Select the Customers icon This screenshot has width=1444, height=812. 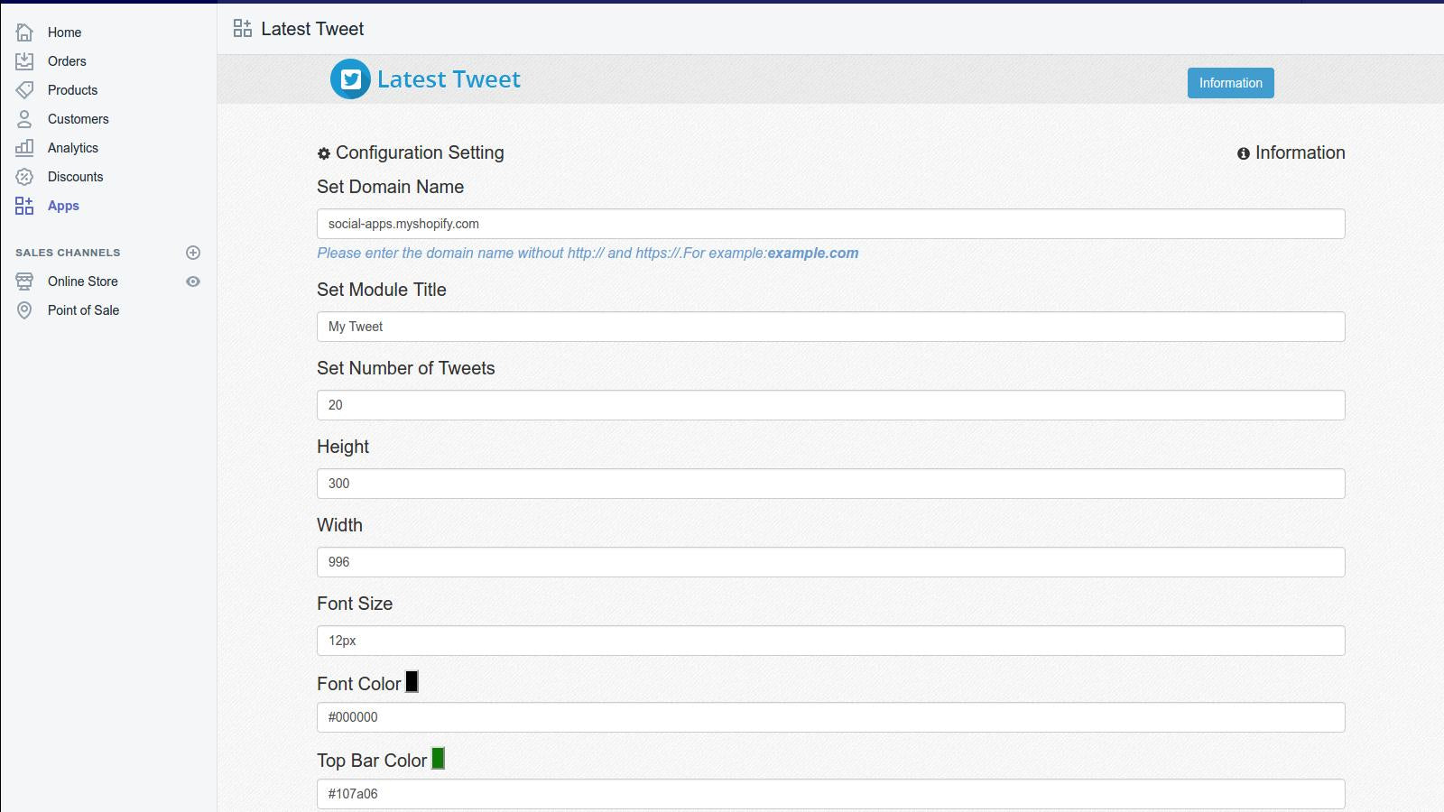[x=24, y=118]
